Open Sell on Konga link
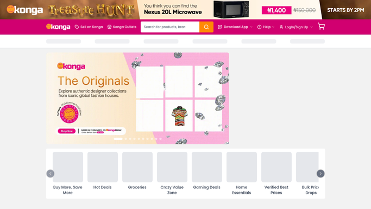 [x=89, y=27]
